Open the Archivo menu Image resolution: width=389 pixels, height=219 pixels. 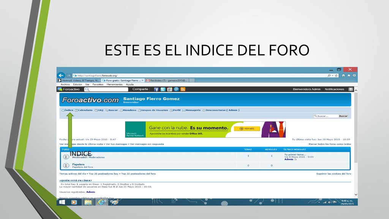65,84
